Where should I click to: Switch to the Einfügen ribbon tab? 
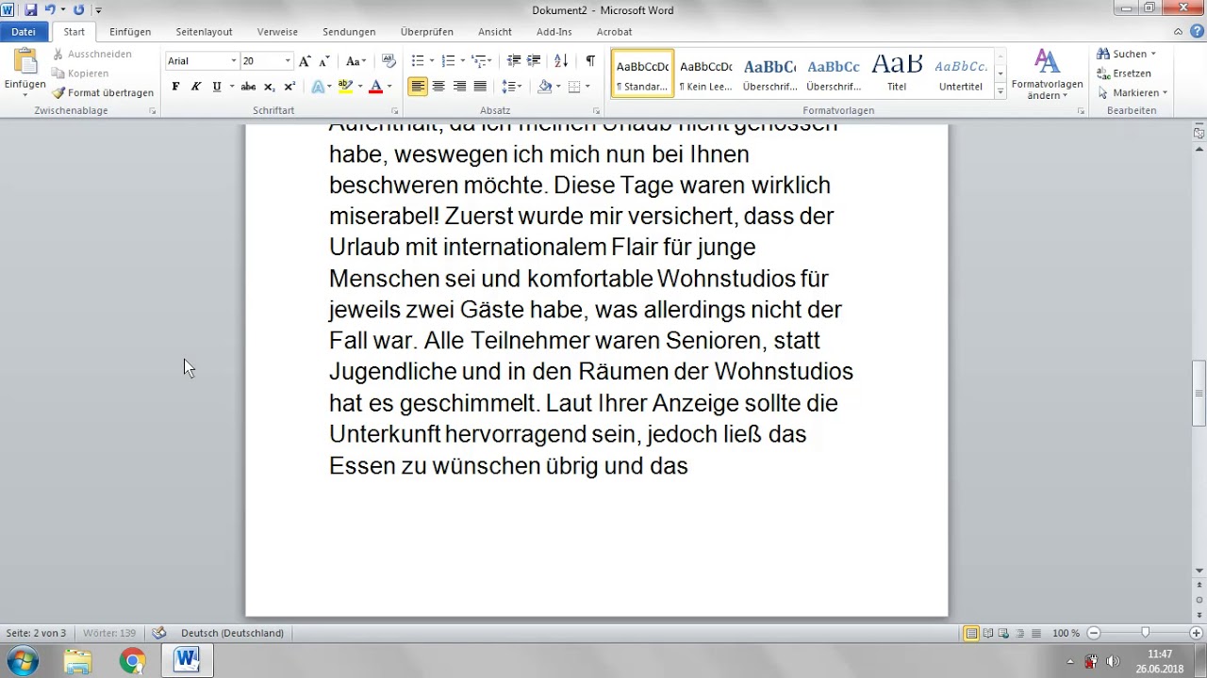[x=130, y=32]
